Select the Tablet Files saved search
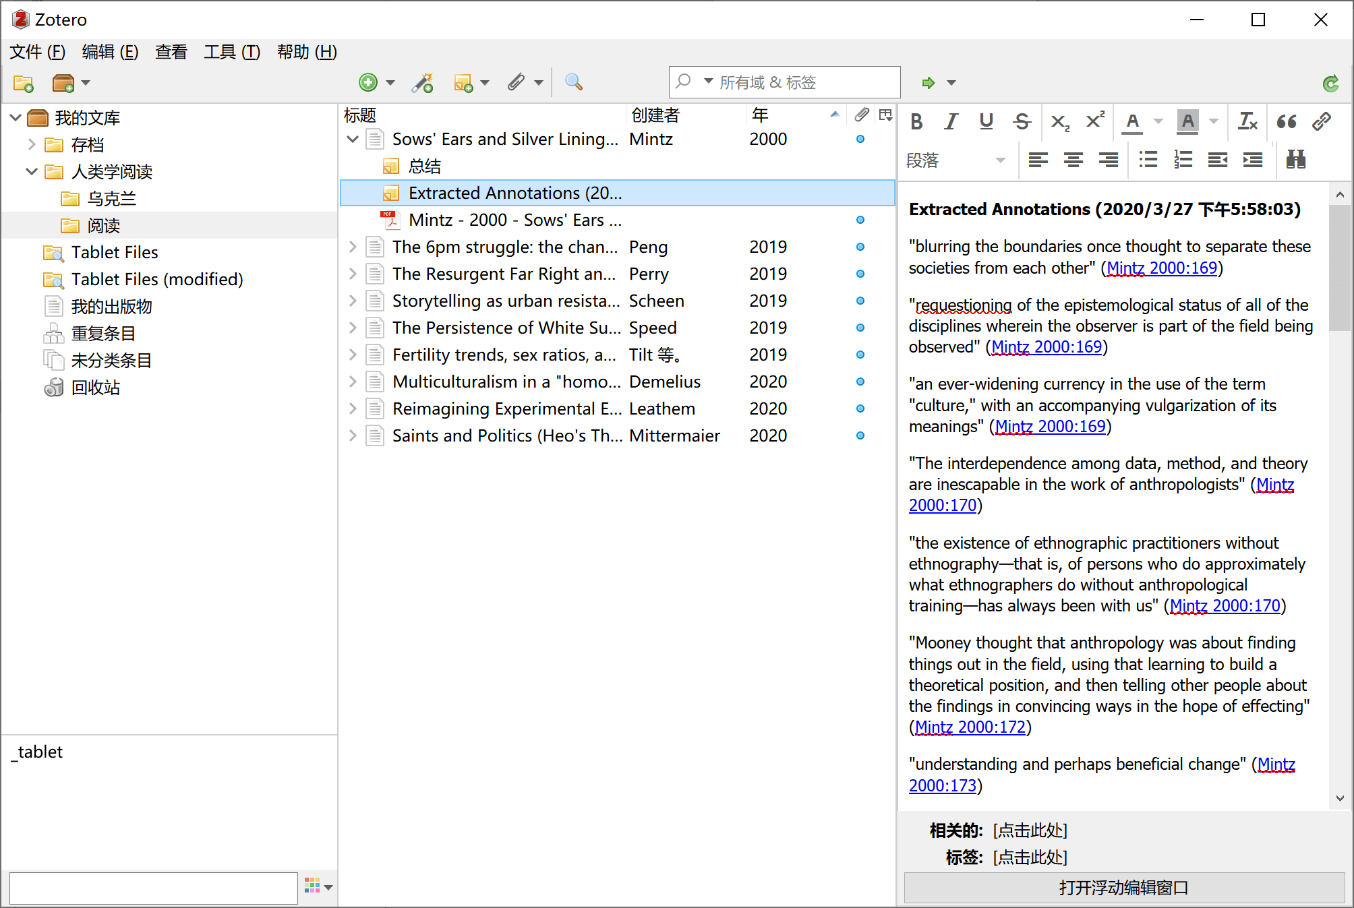This screenshot has width=1354, height=908. 115,253
